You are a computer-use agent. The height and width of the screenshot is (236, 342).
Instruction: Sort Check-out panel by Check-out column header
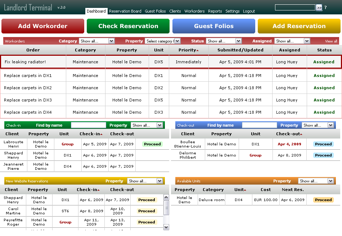(288, 134)
